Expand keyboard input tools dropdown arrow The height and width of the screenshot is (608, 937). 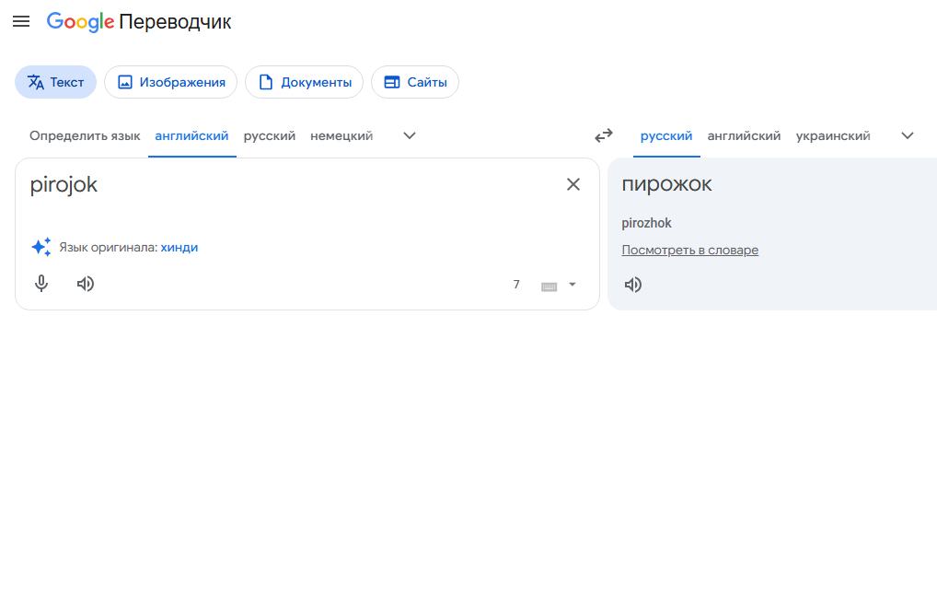(573, 285)
